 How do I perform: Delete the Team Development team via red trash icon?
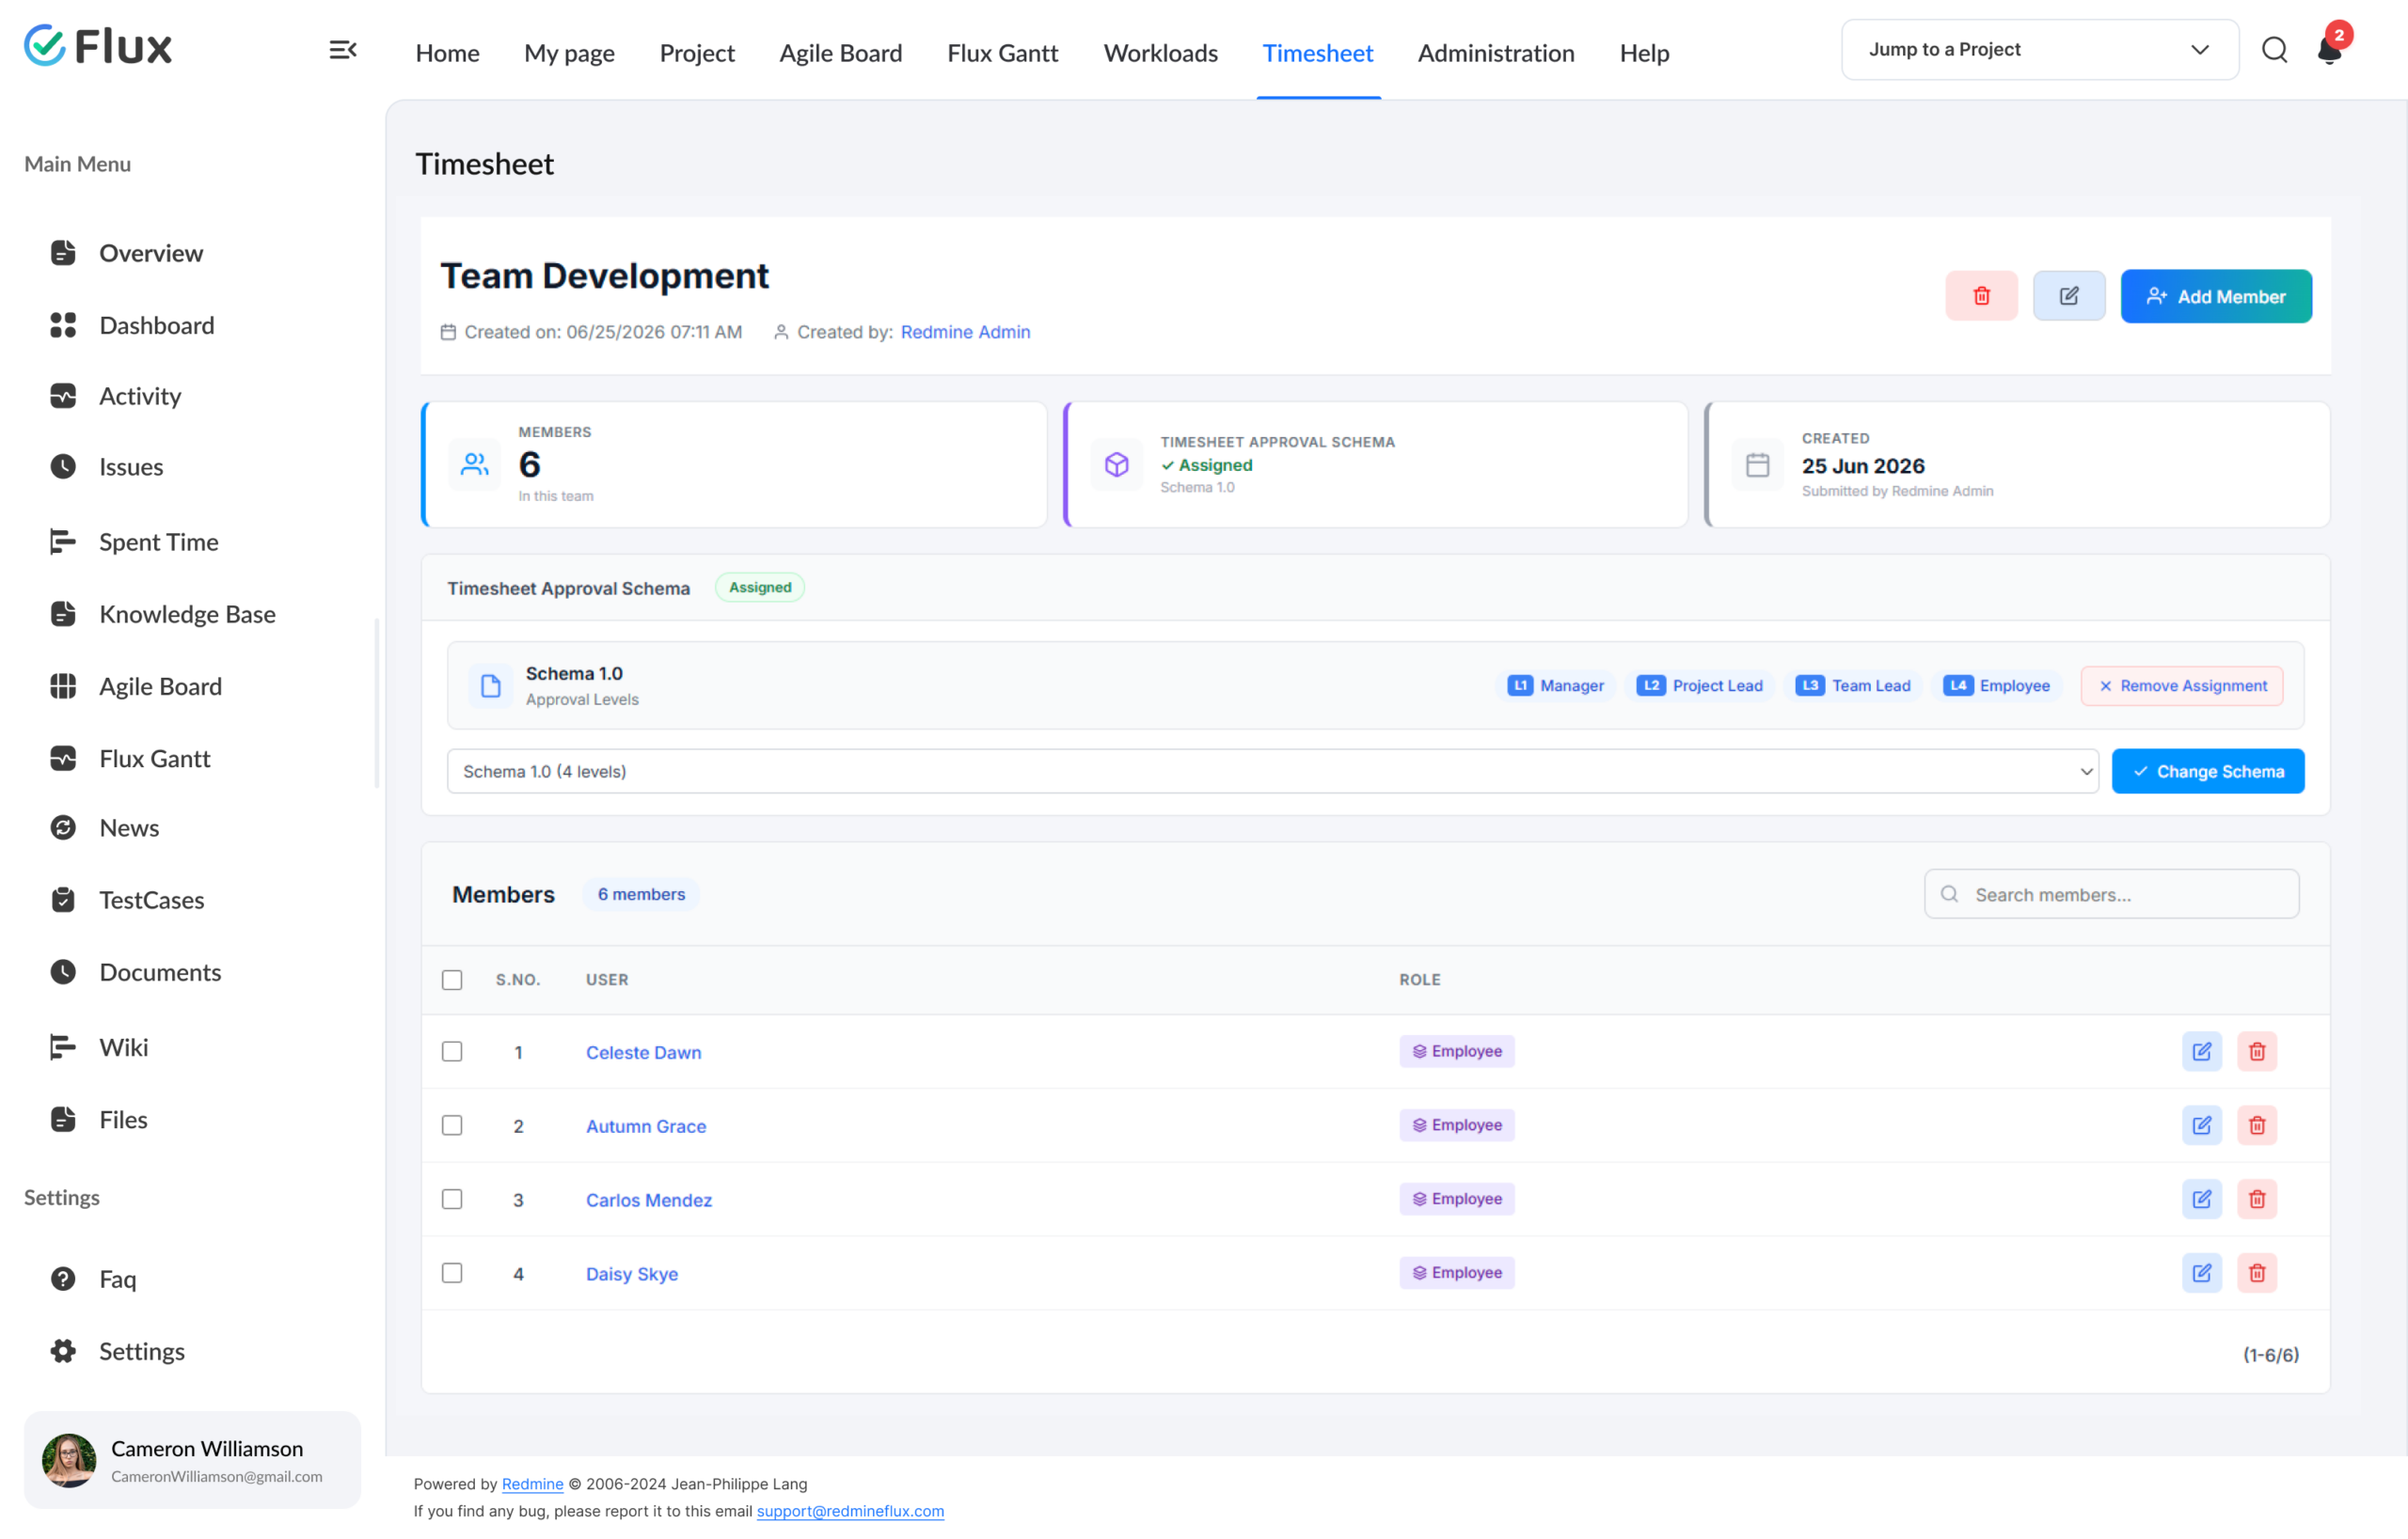[1981, 296]
